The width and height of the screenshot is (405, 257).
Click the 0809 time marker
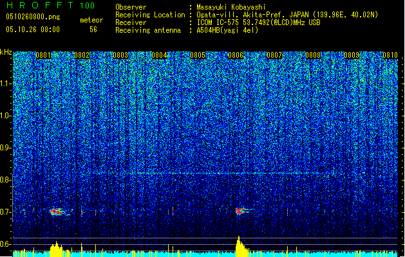pos(352,55)
